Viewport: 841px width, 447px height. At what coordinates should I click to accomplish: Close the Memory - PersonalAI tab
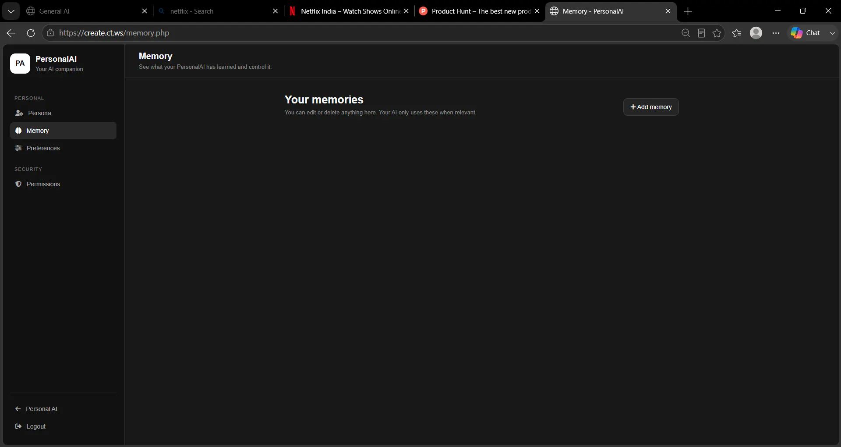(668, 11)
